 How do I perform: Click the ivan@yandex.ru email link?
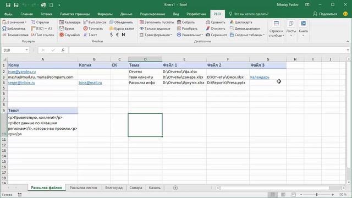click(22, 71)
